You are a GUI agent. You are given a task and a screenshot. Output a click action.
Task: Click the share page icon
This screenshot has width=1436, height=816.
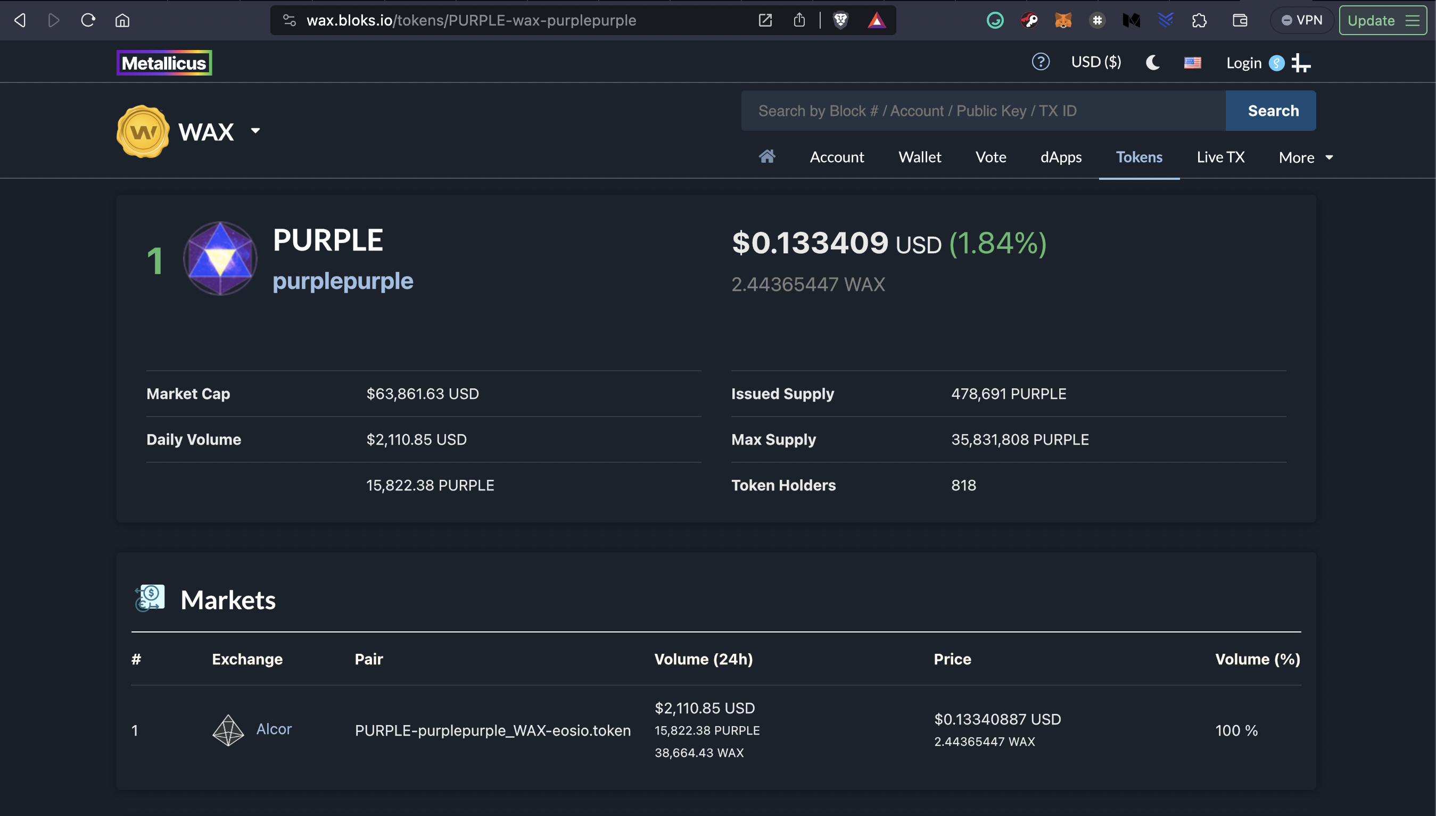tap(799, 21)
